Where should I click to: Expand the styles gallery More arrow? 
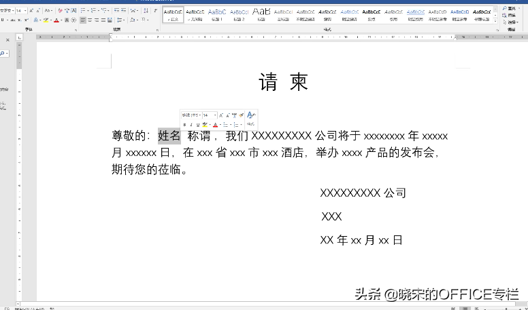point(495,21)
